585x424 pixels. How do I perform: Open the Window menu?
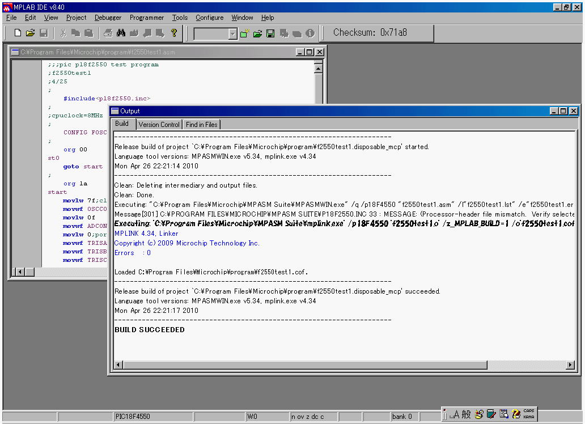point(242,18)
